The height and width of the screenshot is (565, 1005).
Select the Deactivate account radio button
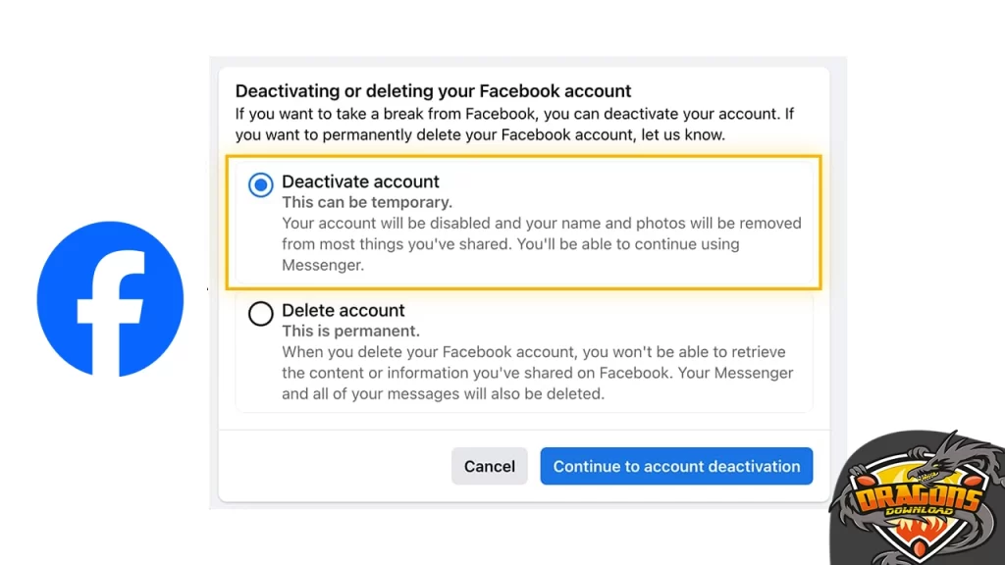[x=260, y=184]
